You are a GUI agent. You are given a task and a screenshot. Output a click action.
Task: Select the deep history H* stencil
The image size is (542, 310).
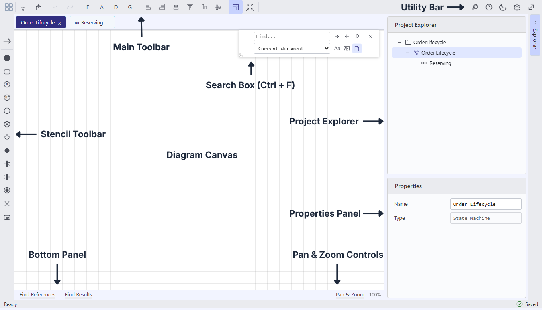point(7,98)
